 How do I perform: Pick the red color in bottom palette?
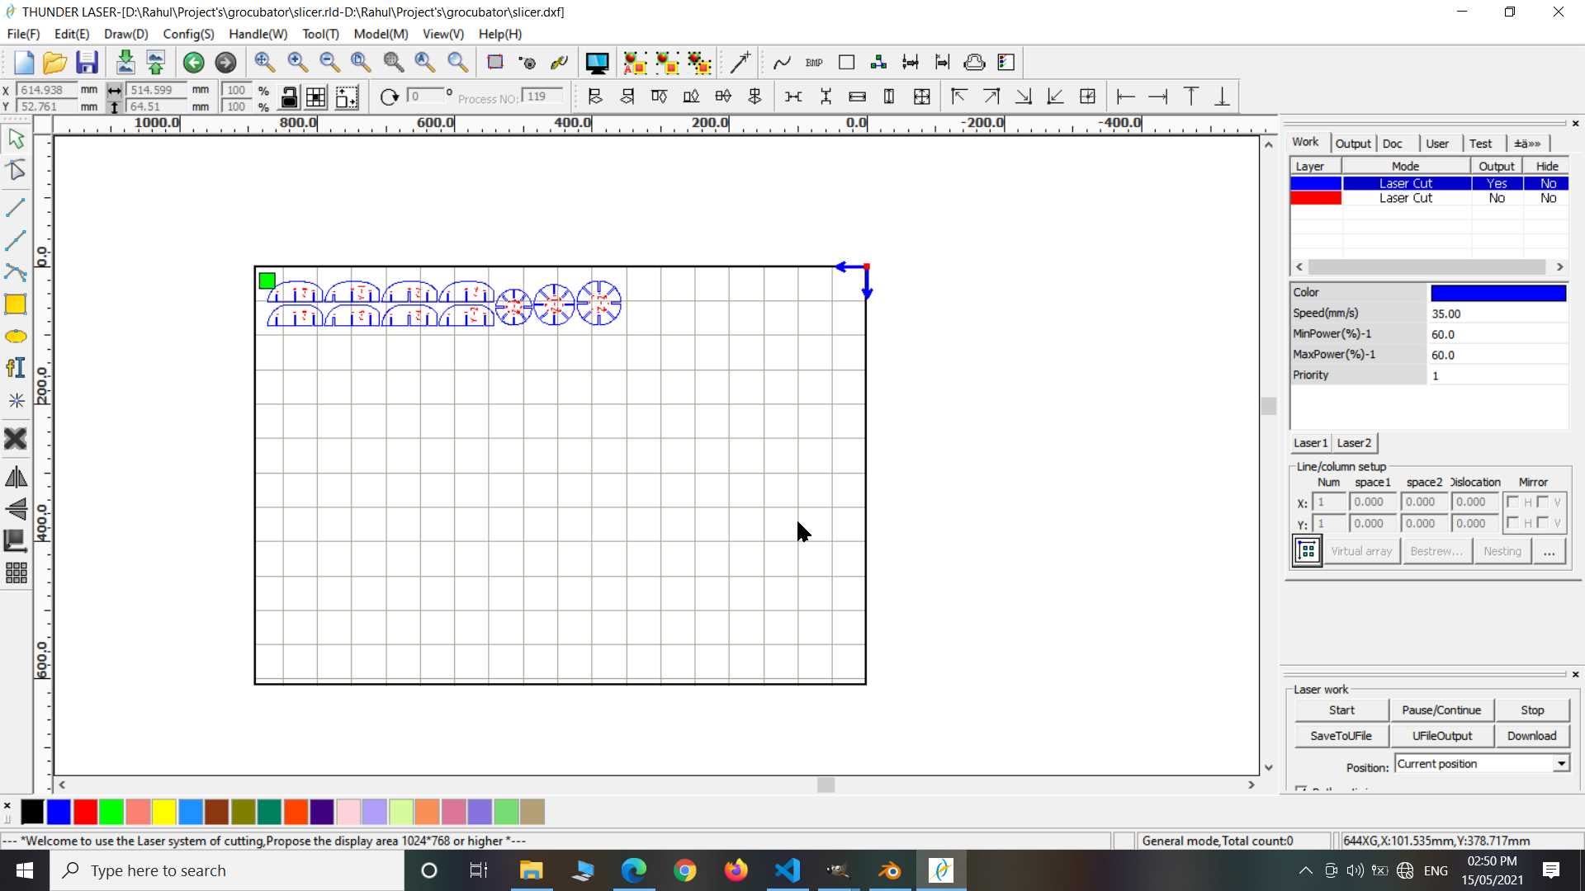pyautogui.click(x=85, y=812)
